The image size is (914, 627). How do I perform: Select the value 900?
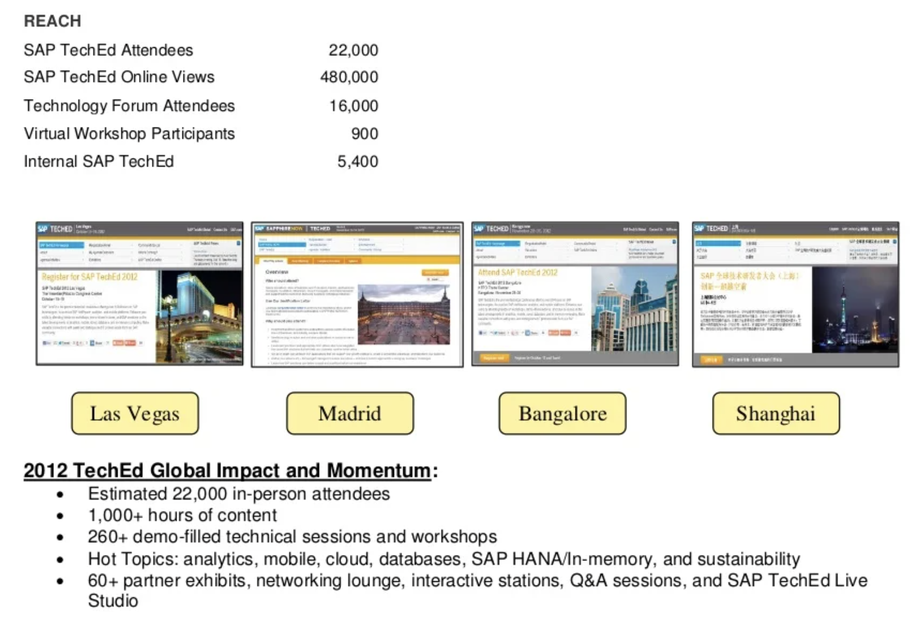(365, 134)
